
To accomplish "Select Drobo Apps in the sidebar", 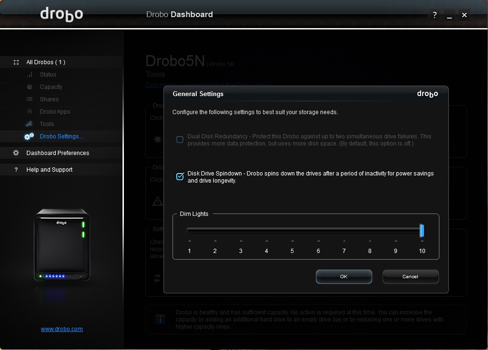I will point(55,111).
